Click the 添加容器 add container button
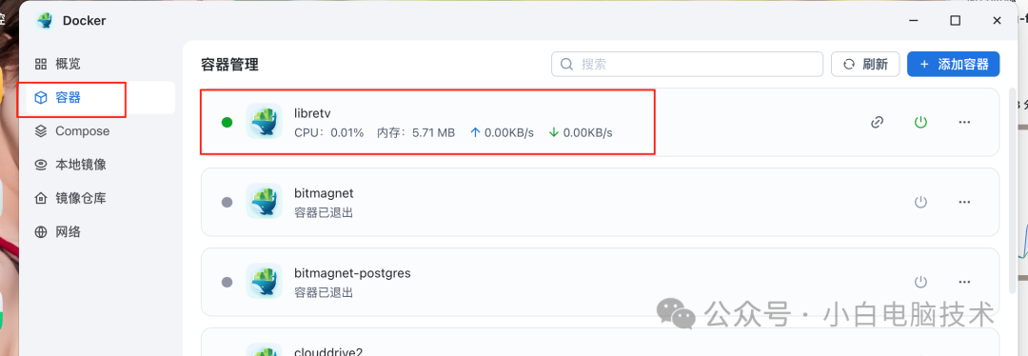 tap(953, 64)
